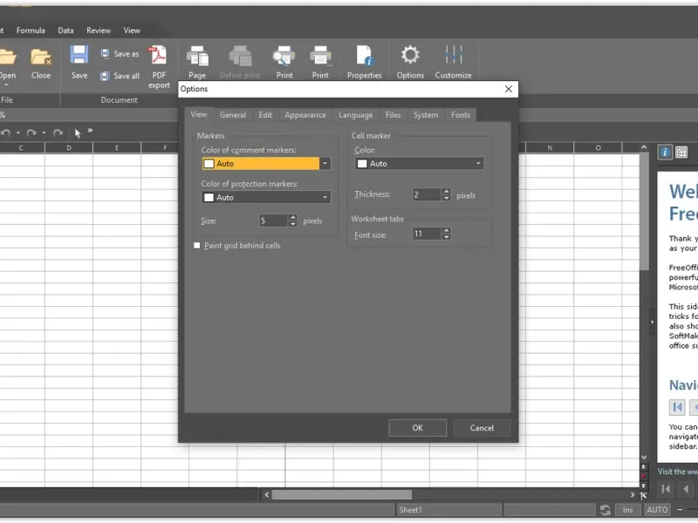698x523 pixels.
Task: Switch to the Files tab
Action: [x=393, y=115]
